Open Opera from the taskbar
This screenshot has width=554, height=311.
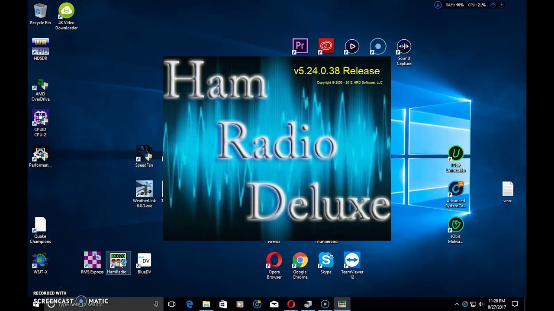[291, 304]
